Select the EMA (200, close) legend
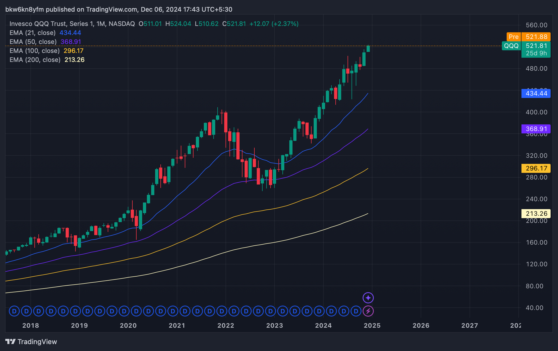This screenshot has width=558, height=351. click(x=35, y=60)
